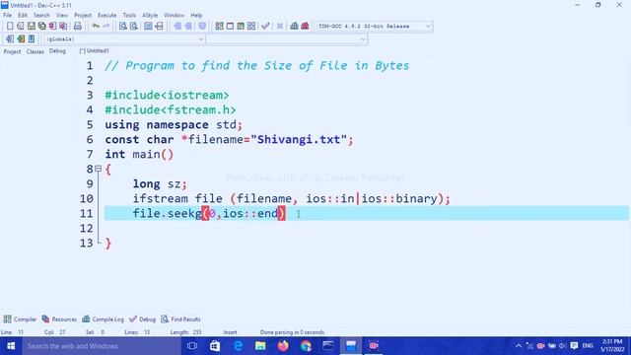Click the Insert snippet icon below toolbar

point(10,39)
